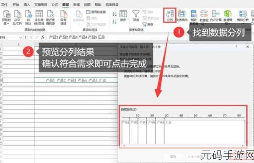Switch to the 视图 (View) tab
The image size is (254, 163).
(87, 5)
